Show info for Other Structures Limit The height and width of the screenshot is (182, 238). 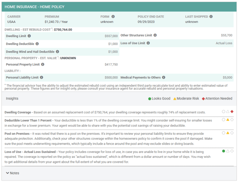[x=155, y=35]
